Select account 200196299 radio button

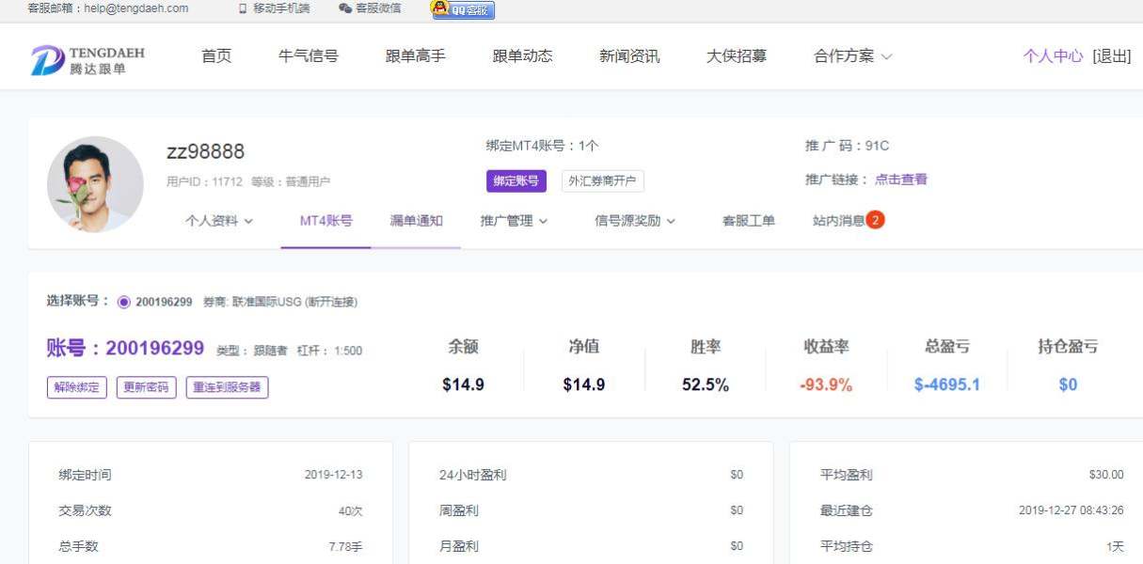click(x=124, y=302)
